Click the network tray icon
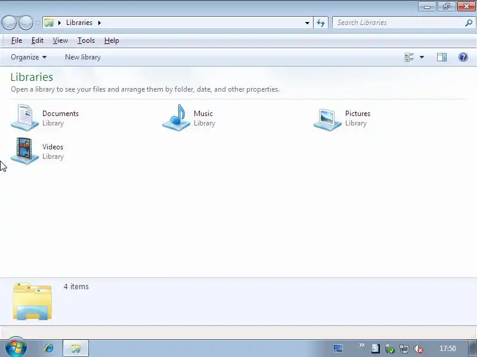Screen dimensions: 477x357 (404, 349)
